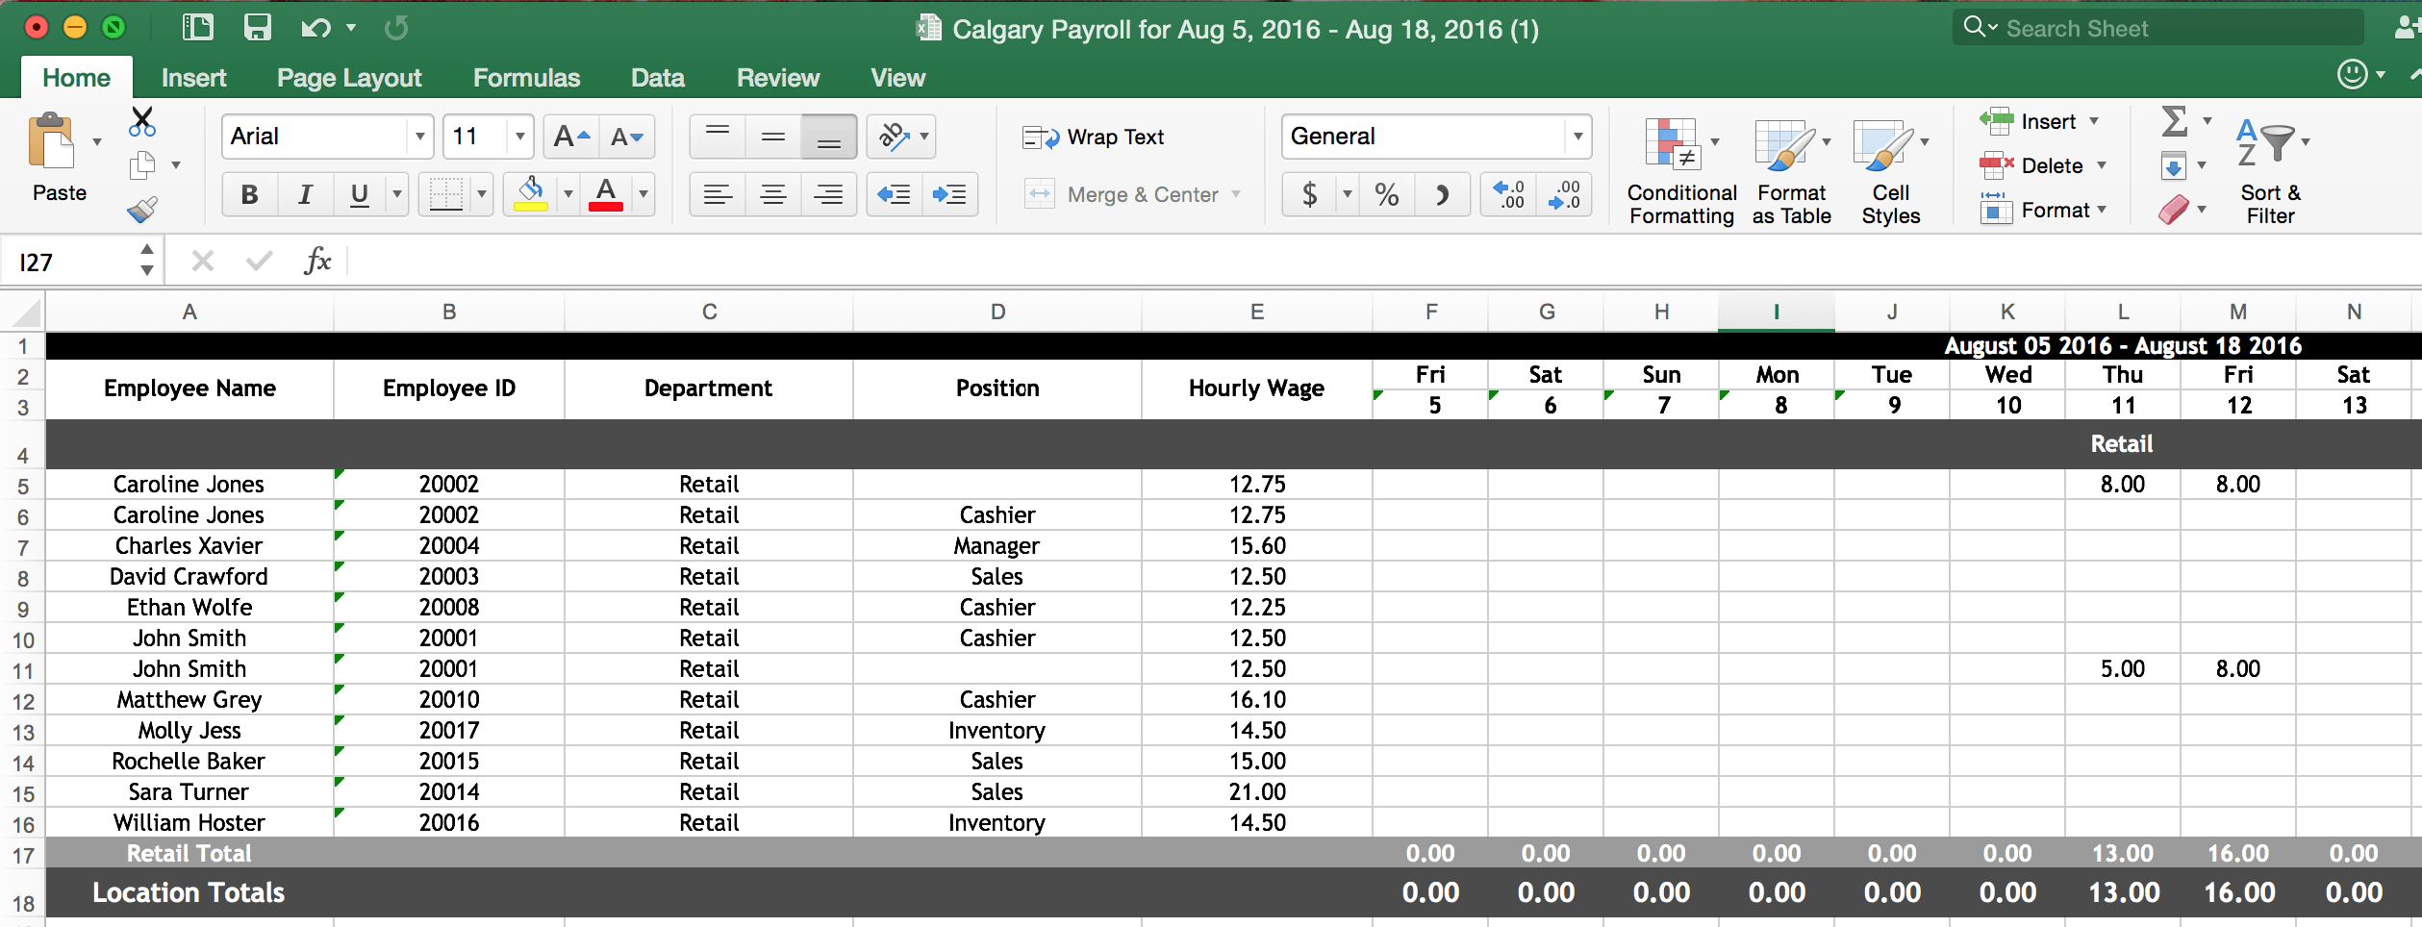Click the insert function fx icon
2422x927 pixels.
pos(317,261)
